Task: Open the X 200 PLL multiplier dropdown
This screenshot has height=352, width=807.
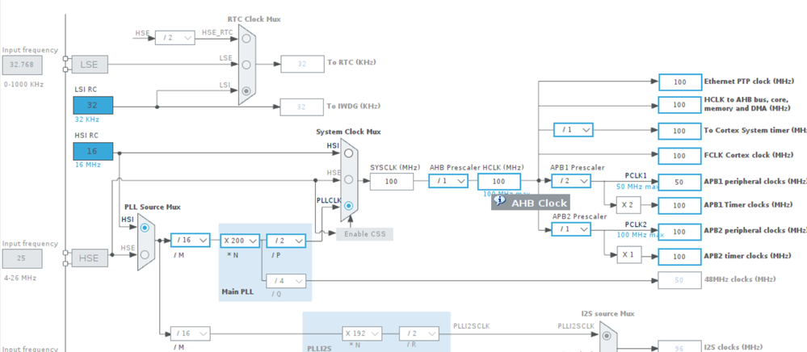Action: tap(241, 241)
